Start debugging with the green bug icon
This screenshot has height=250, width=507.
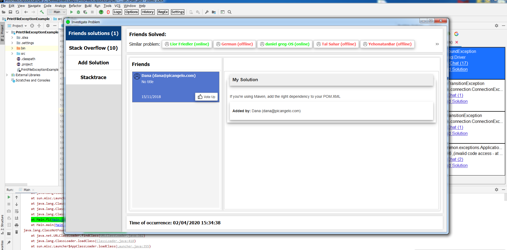[78, 12]
